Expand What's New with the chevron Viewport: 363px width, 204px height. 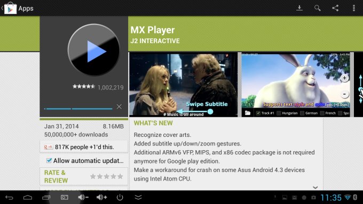pyautogui.click(x=315, y=187)
